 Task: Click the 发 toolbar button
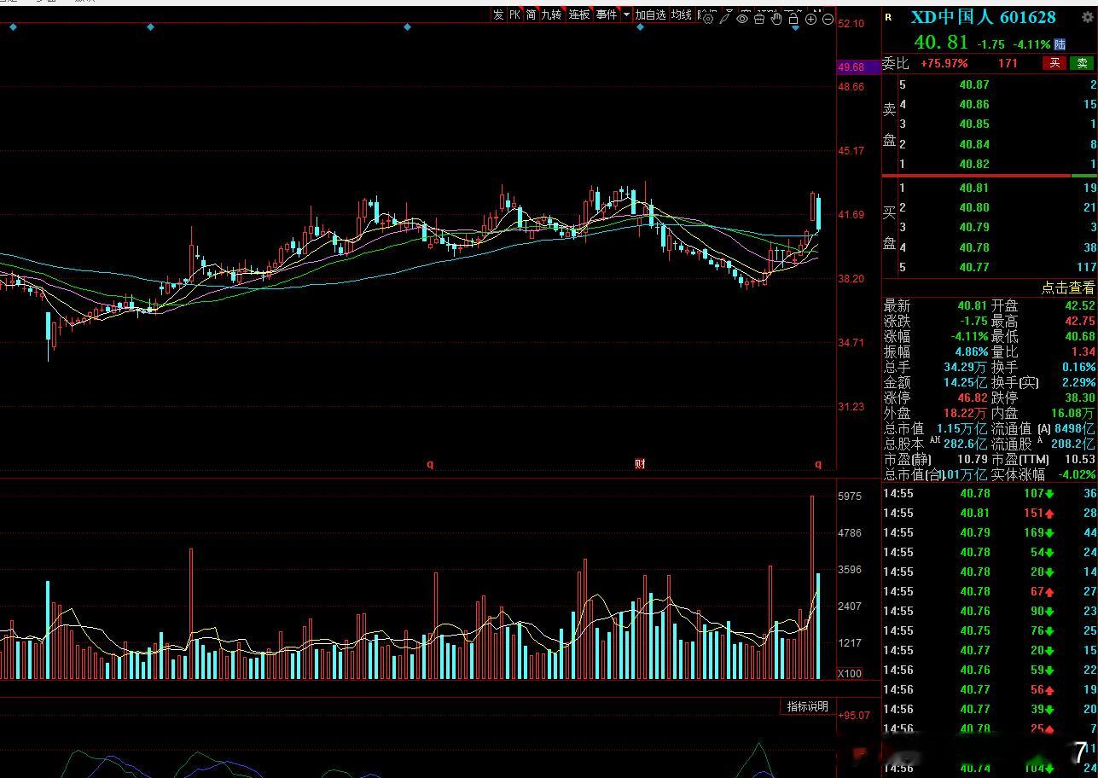pyautogui.click(x=498, y=15)
